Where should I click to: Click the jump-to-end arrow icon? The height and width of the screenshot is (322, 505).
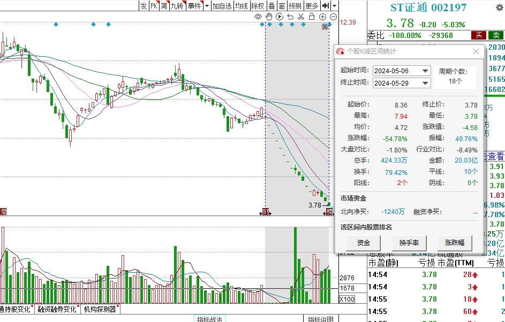pos(326,6)
